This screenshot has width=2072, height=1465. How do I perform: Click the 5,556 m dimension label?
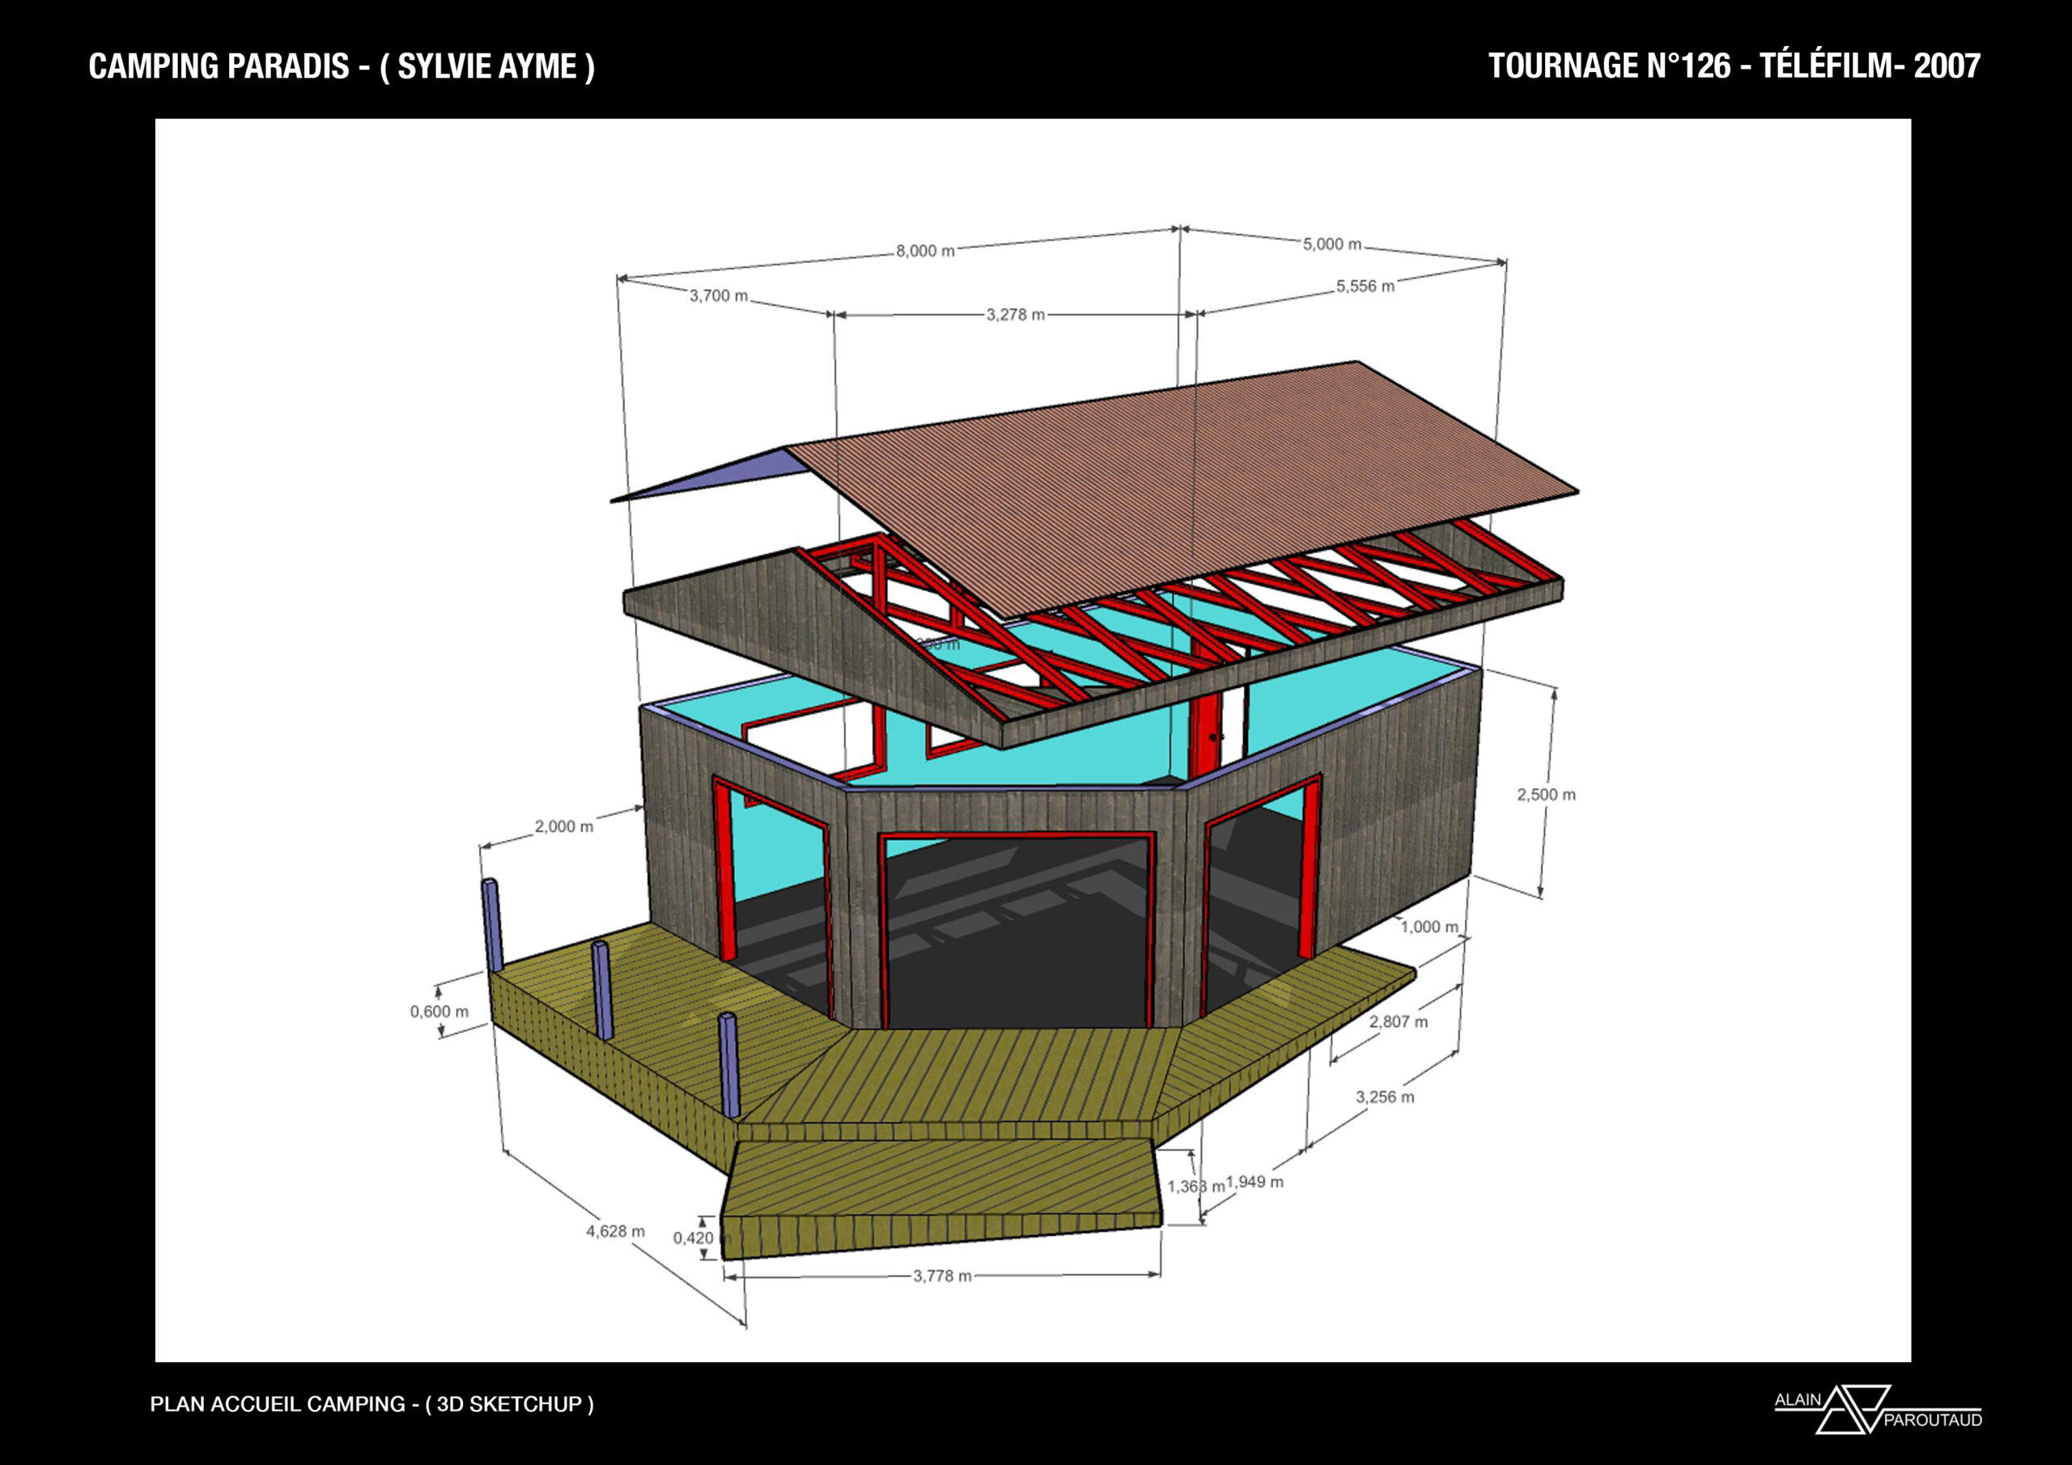(1365, 287)
